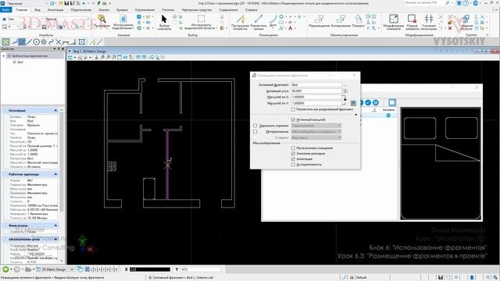Enable Разместить как разделяемый фрагмент checkbox

[293, 109]
